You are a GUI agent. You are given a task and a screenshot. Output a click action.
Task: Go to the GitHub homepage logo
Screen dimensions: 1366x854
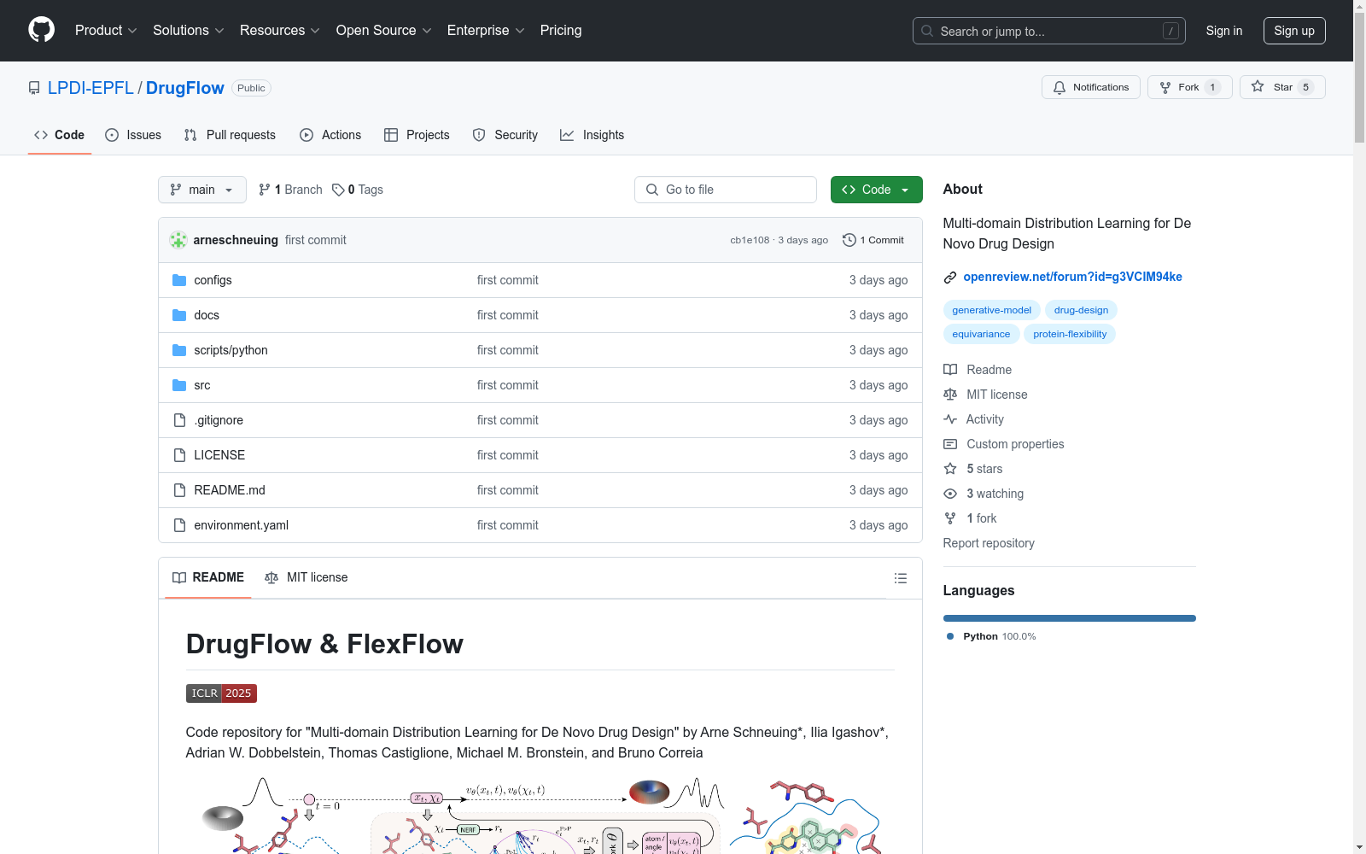(x=41, y=30)
